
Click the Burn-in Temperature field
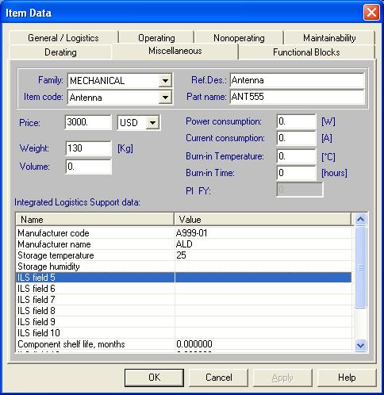tap(296, 156)
